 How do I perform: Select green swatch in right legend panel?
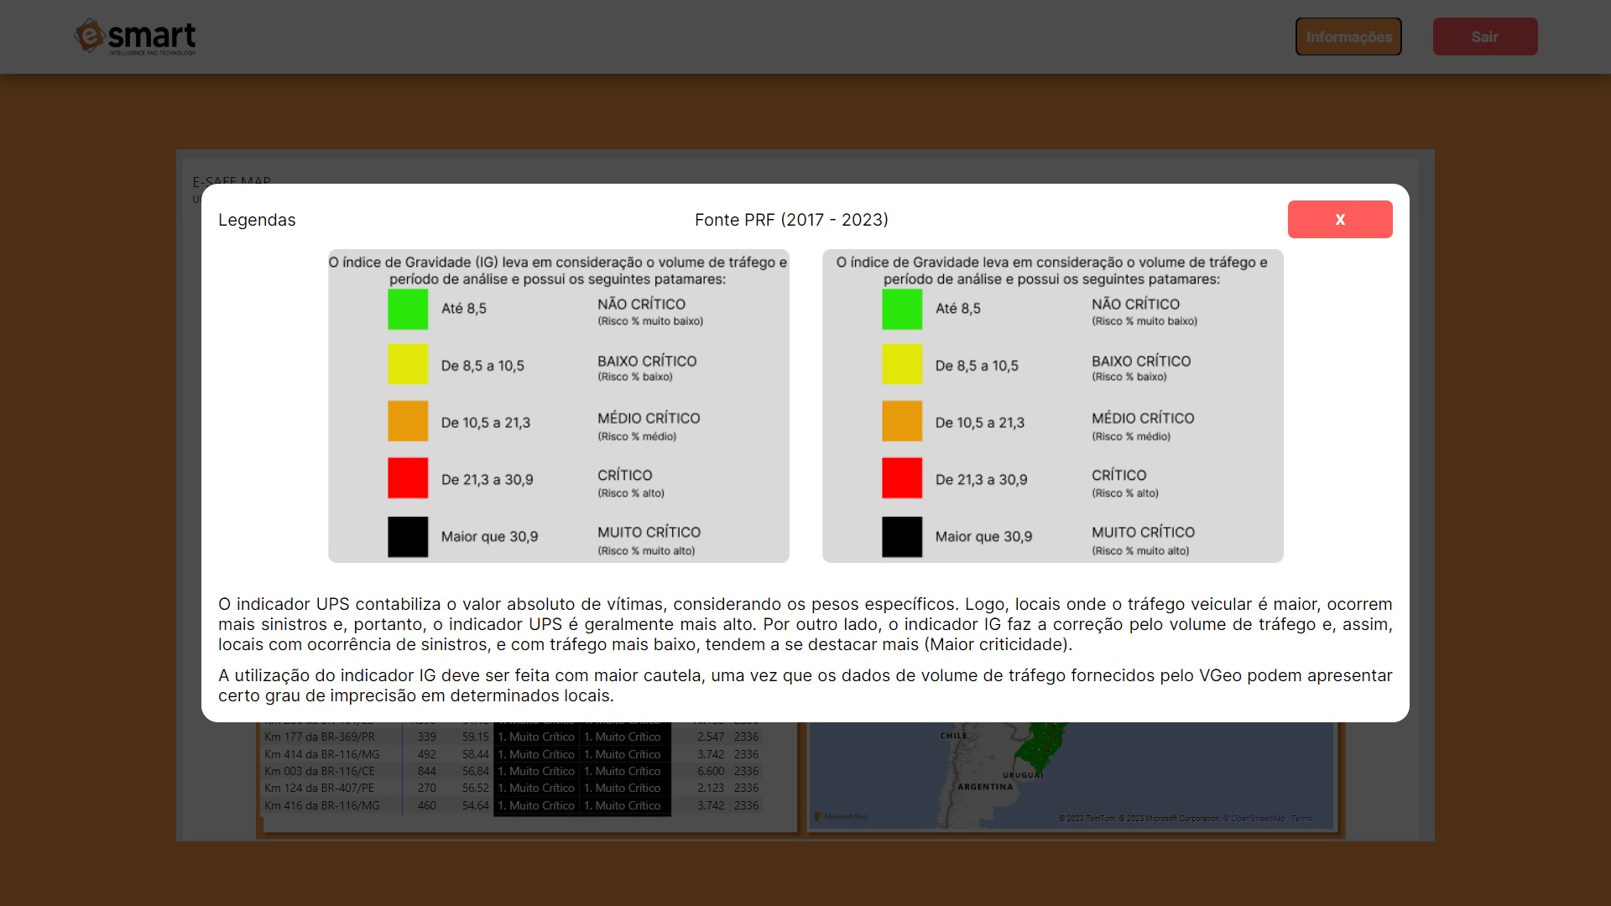coord(902,309)
